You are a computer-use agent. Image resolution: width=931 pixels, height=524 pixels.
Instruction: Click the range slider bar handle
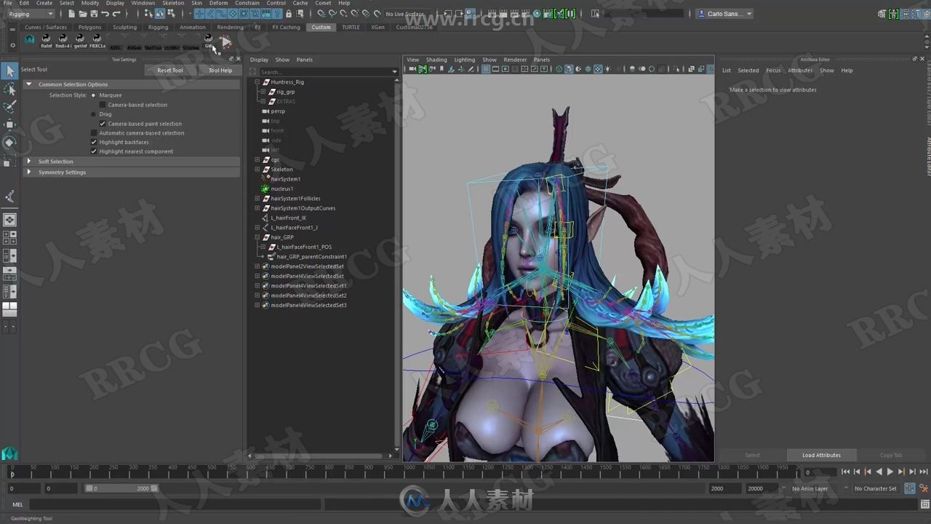pos(121,488)
